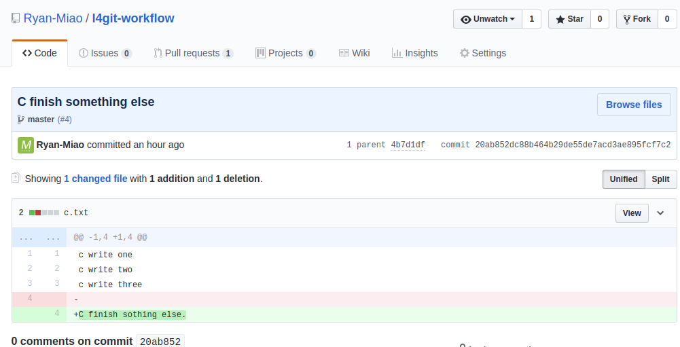The height and width of the screenshot is (347, 680).
Task: Click Browse files button
Action: point(634,105)
